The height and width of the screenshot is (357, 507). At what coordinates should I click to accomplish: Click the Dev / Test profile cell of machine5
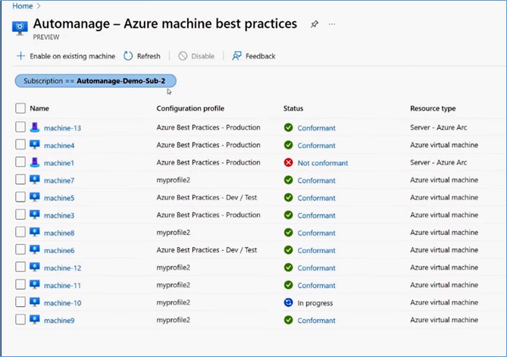pos(207,197)
